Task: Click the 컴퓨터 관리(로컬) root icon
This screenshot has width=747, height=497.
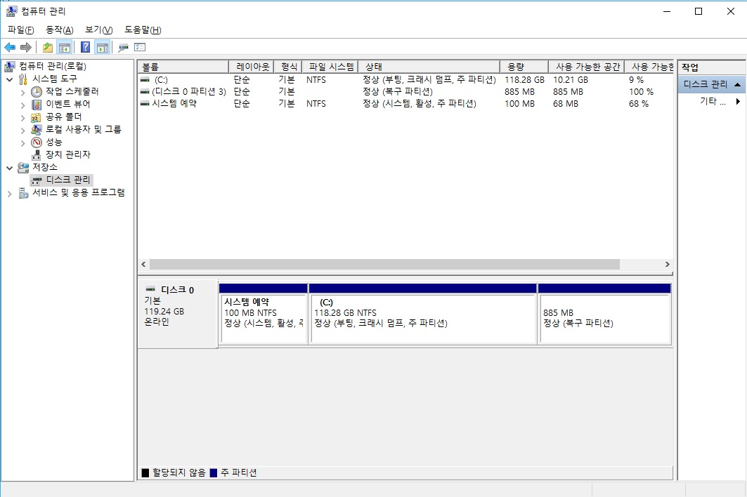Action: (10, 66)
